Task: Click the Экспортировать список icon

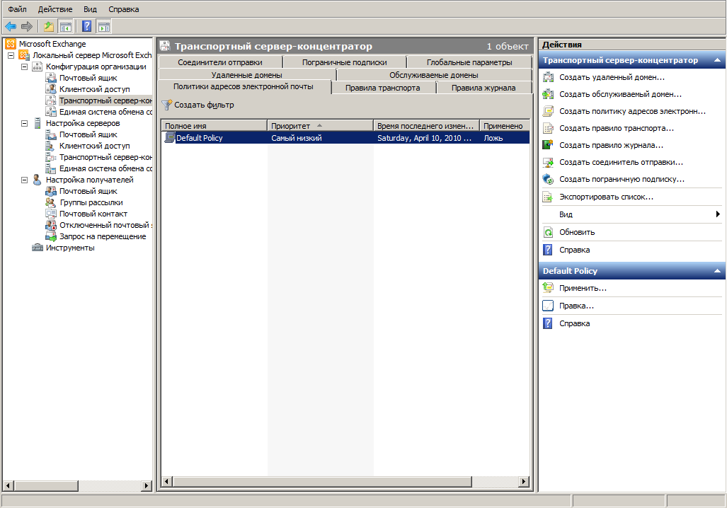Action: pos(548,197)
